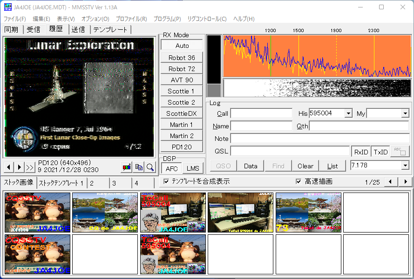Switch to the 受信 tab

coord(33,30)
